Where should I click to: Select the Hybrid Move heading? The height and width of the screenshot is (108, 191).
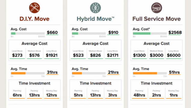click(95, 19)
